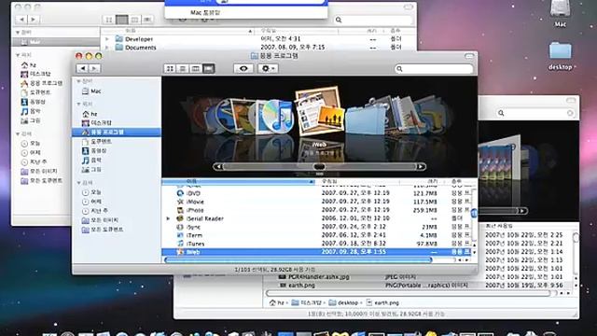Focus the Mac window search field
Viewport: 597px width, 336px height.
coord(373,20)
